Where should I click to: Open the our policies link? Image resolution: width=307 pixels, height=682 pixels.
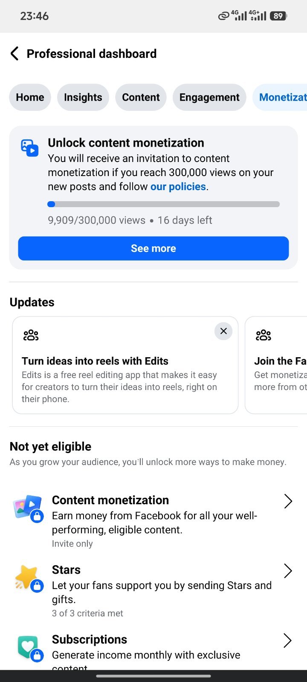pos(178,187)
